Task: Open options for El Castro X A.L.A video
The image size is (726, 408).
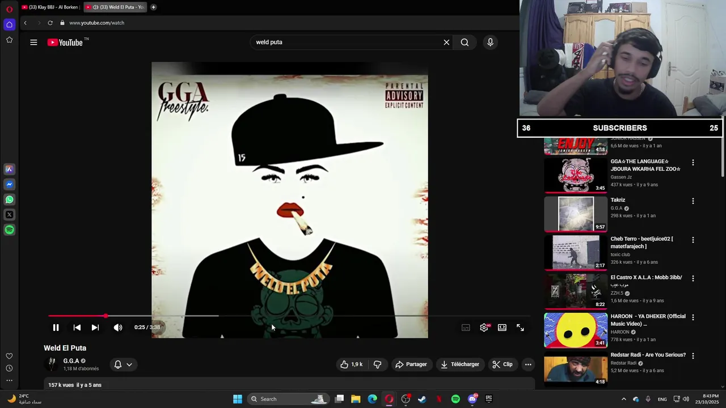Action: tap(693, 279)
